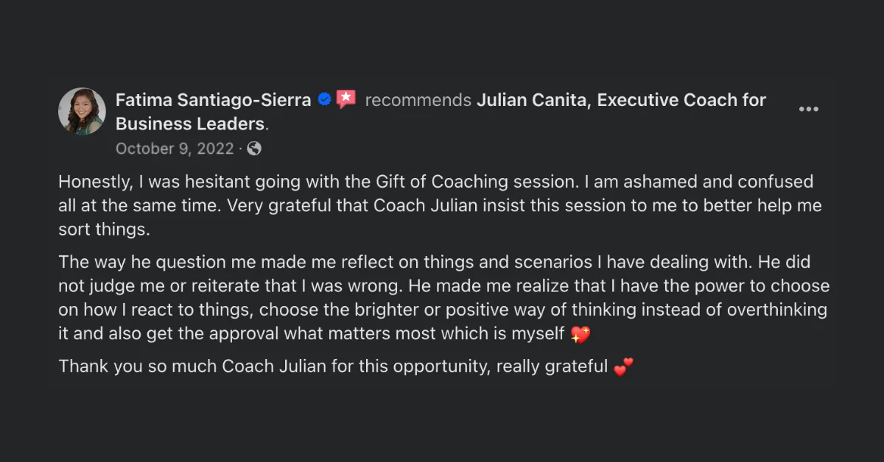Image resolution: width=884 pixels, height=462 pixels.
Task: Click the "The way he question me" paragraph
Action: click(x=444, y=297)
